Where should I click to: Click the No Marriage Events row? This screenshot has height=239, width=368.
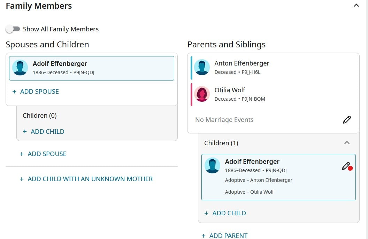273,119
